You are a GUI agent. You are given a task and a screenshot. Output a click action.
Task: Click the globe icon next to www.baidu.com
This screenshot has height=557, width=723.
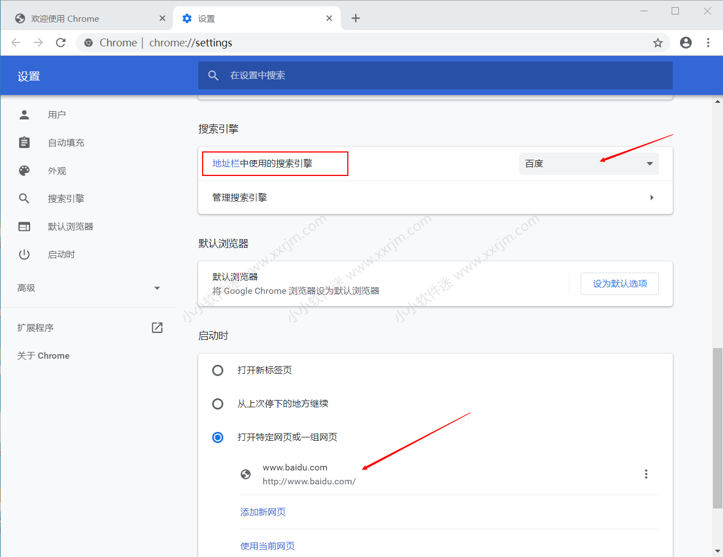tap(246, 474)
